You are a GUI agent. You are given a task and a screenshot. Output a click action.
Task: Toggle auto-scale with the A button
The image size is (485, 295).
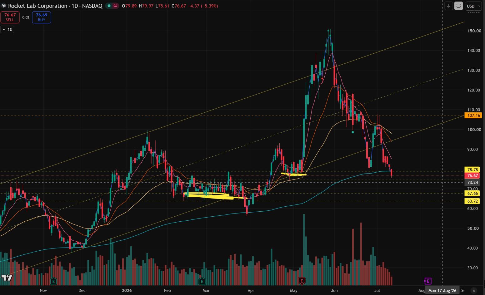click(474, 290)
